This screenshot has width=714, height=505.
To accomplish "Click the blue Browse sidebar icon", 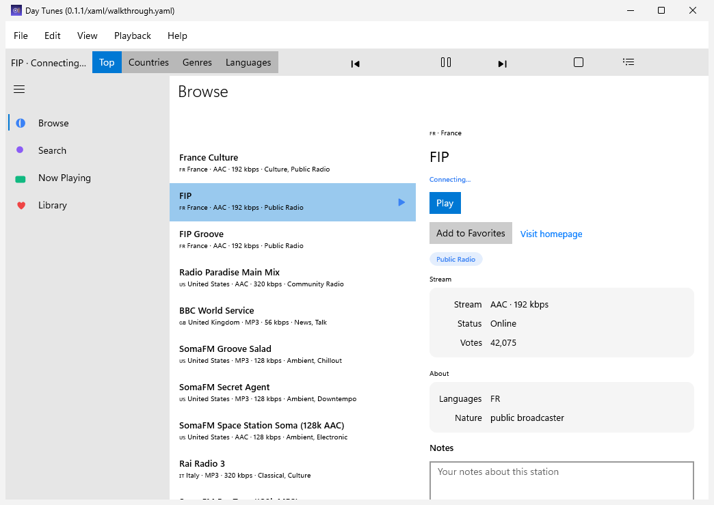I will tap(21, 123).
